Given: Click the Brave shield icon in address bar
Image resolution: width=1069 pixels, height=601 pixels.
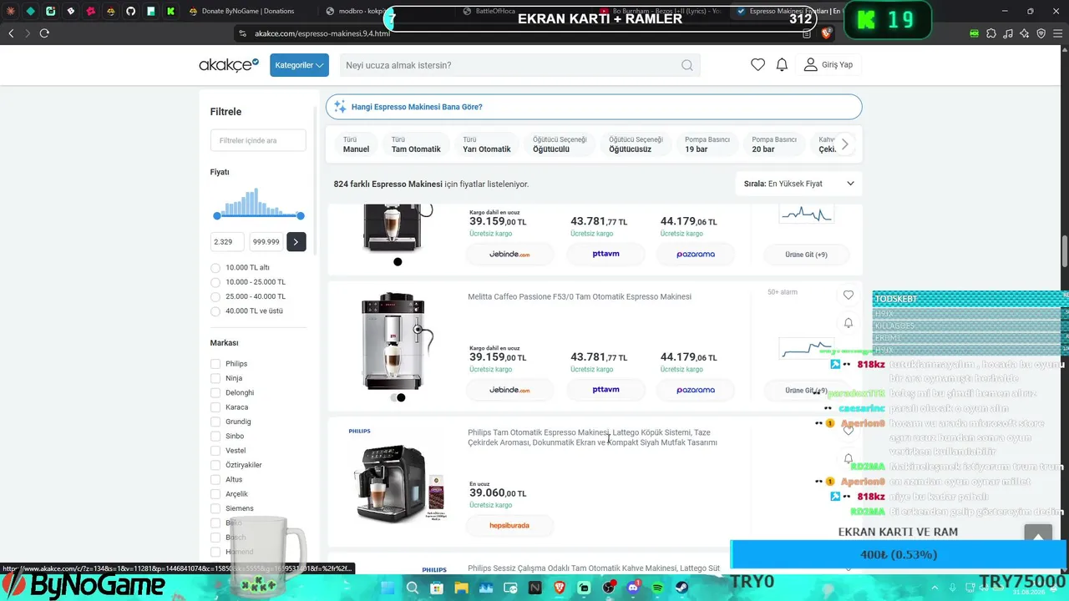Looking at the screenshot, I should tap(826, 33).
